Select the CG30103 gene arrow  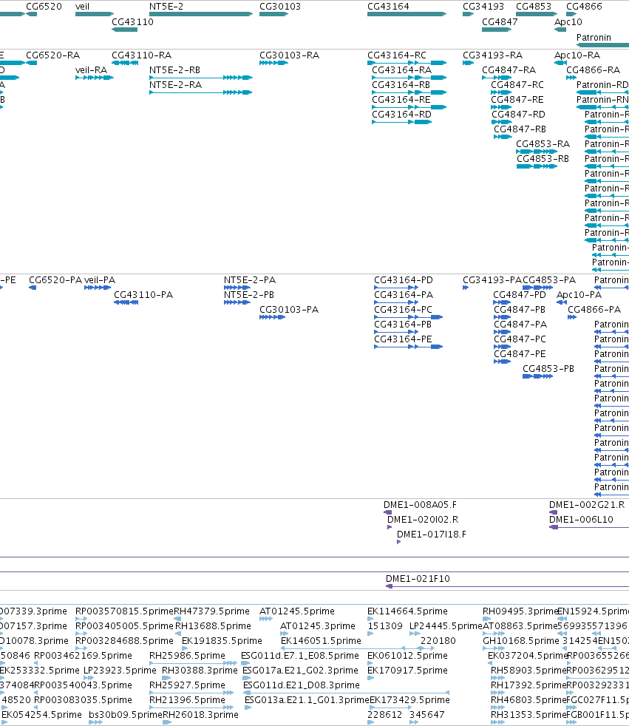point(274,14)
